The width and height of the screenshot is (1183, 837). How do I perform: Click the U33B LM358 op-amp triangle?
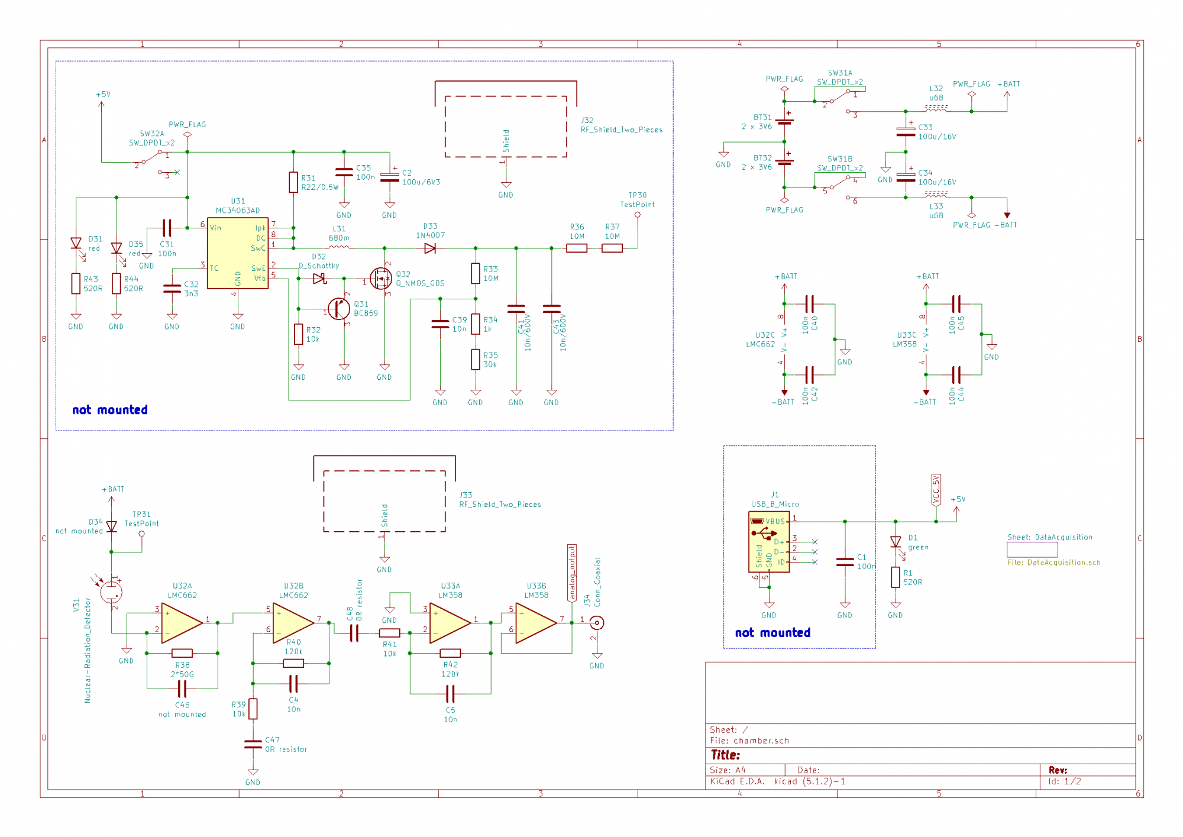[x=536, y=623]
